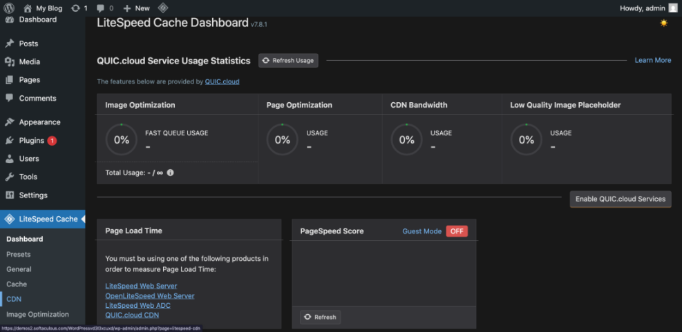Click the Appearance brush icon
682x332 pixels.
tap(10, 122)
